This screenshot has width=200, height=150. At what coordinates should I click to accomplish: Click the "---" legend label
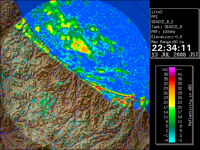179,70
